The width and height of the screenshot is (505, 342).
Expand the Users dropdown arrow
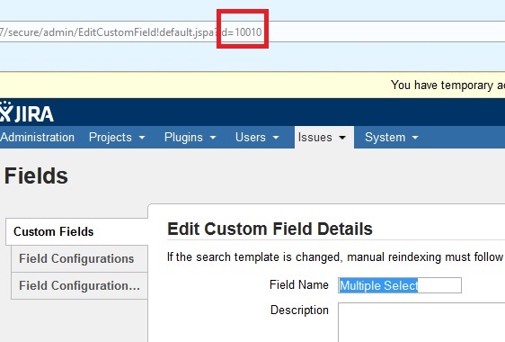tap(276, 138)
